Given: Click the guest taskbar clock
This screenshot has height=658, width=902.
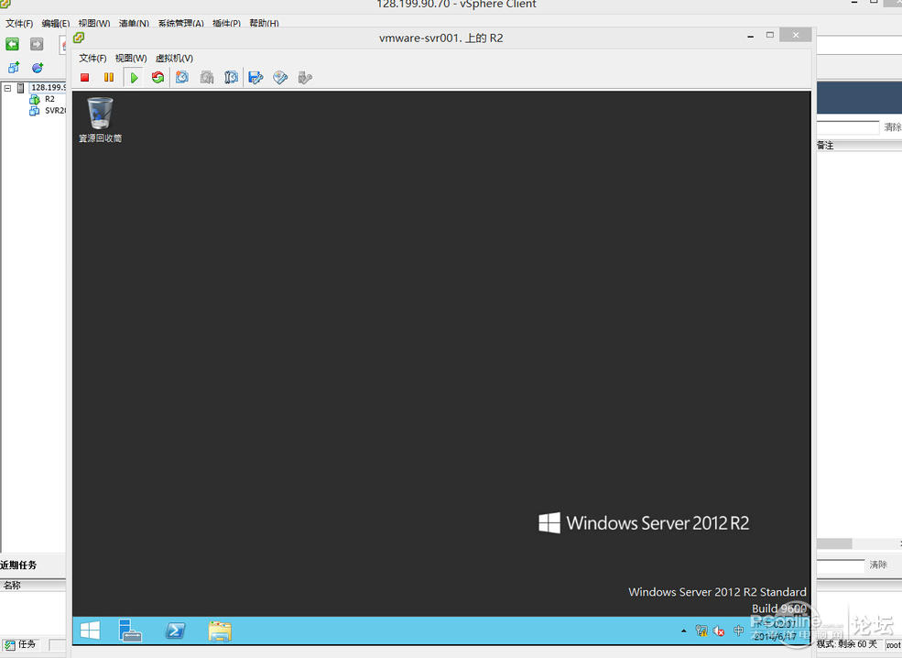Looking at the screenshot, I should pyautogui.click(x=776, y=631).
